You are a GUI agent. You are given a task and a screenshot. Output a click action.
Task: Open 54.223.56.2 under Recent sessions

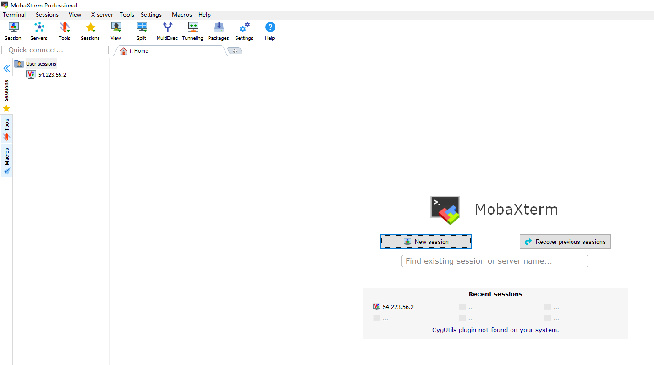[x=394, y=307]
